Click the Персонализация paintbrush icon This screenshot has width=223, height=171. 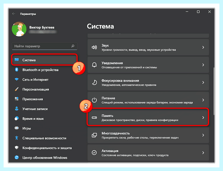click(x=17, y=89)
